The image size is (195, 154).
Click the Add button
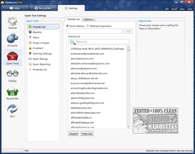pos(128,31)
